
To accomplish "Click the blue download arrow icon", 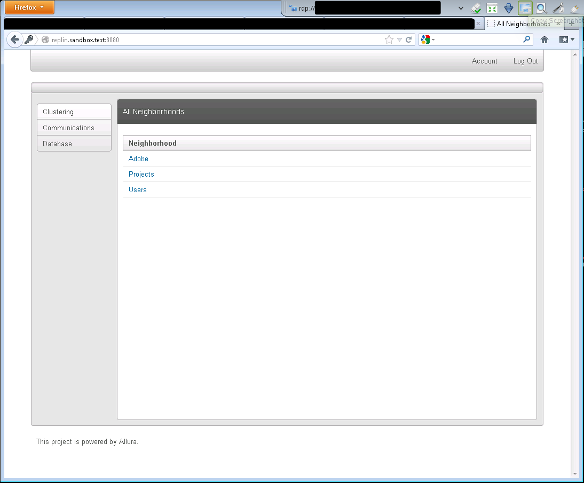I will [x=509, y=8].
